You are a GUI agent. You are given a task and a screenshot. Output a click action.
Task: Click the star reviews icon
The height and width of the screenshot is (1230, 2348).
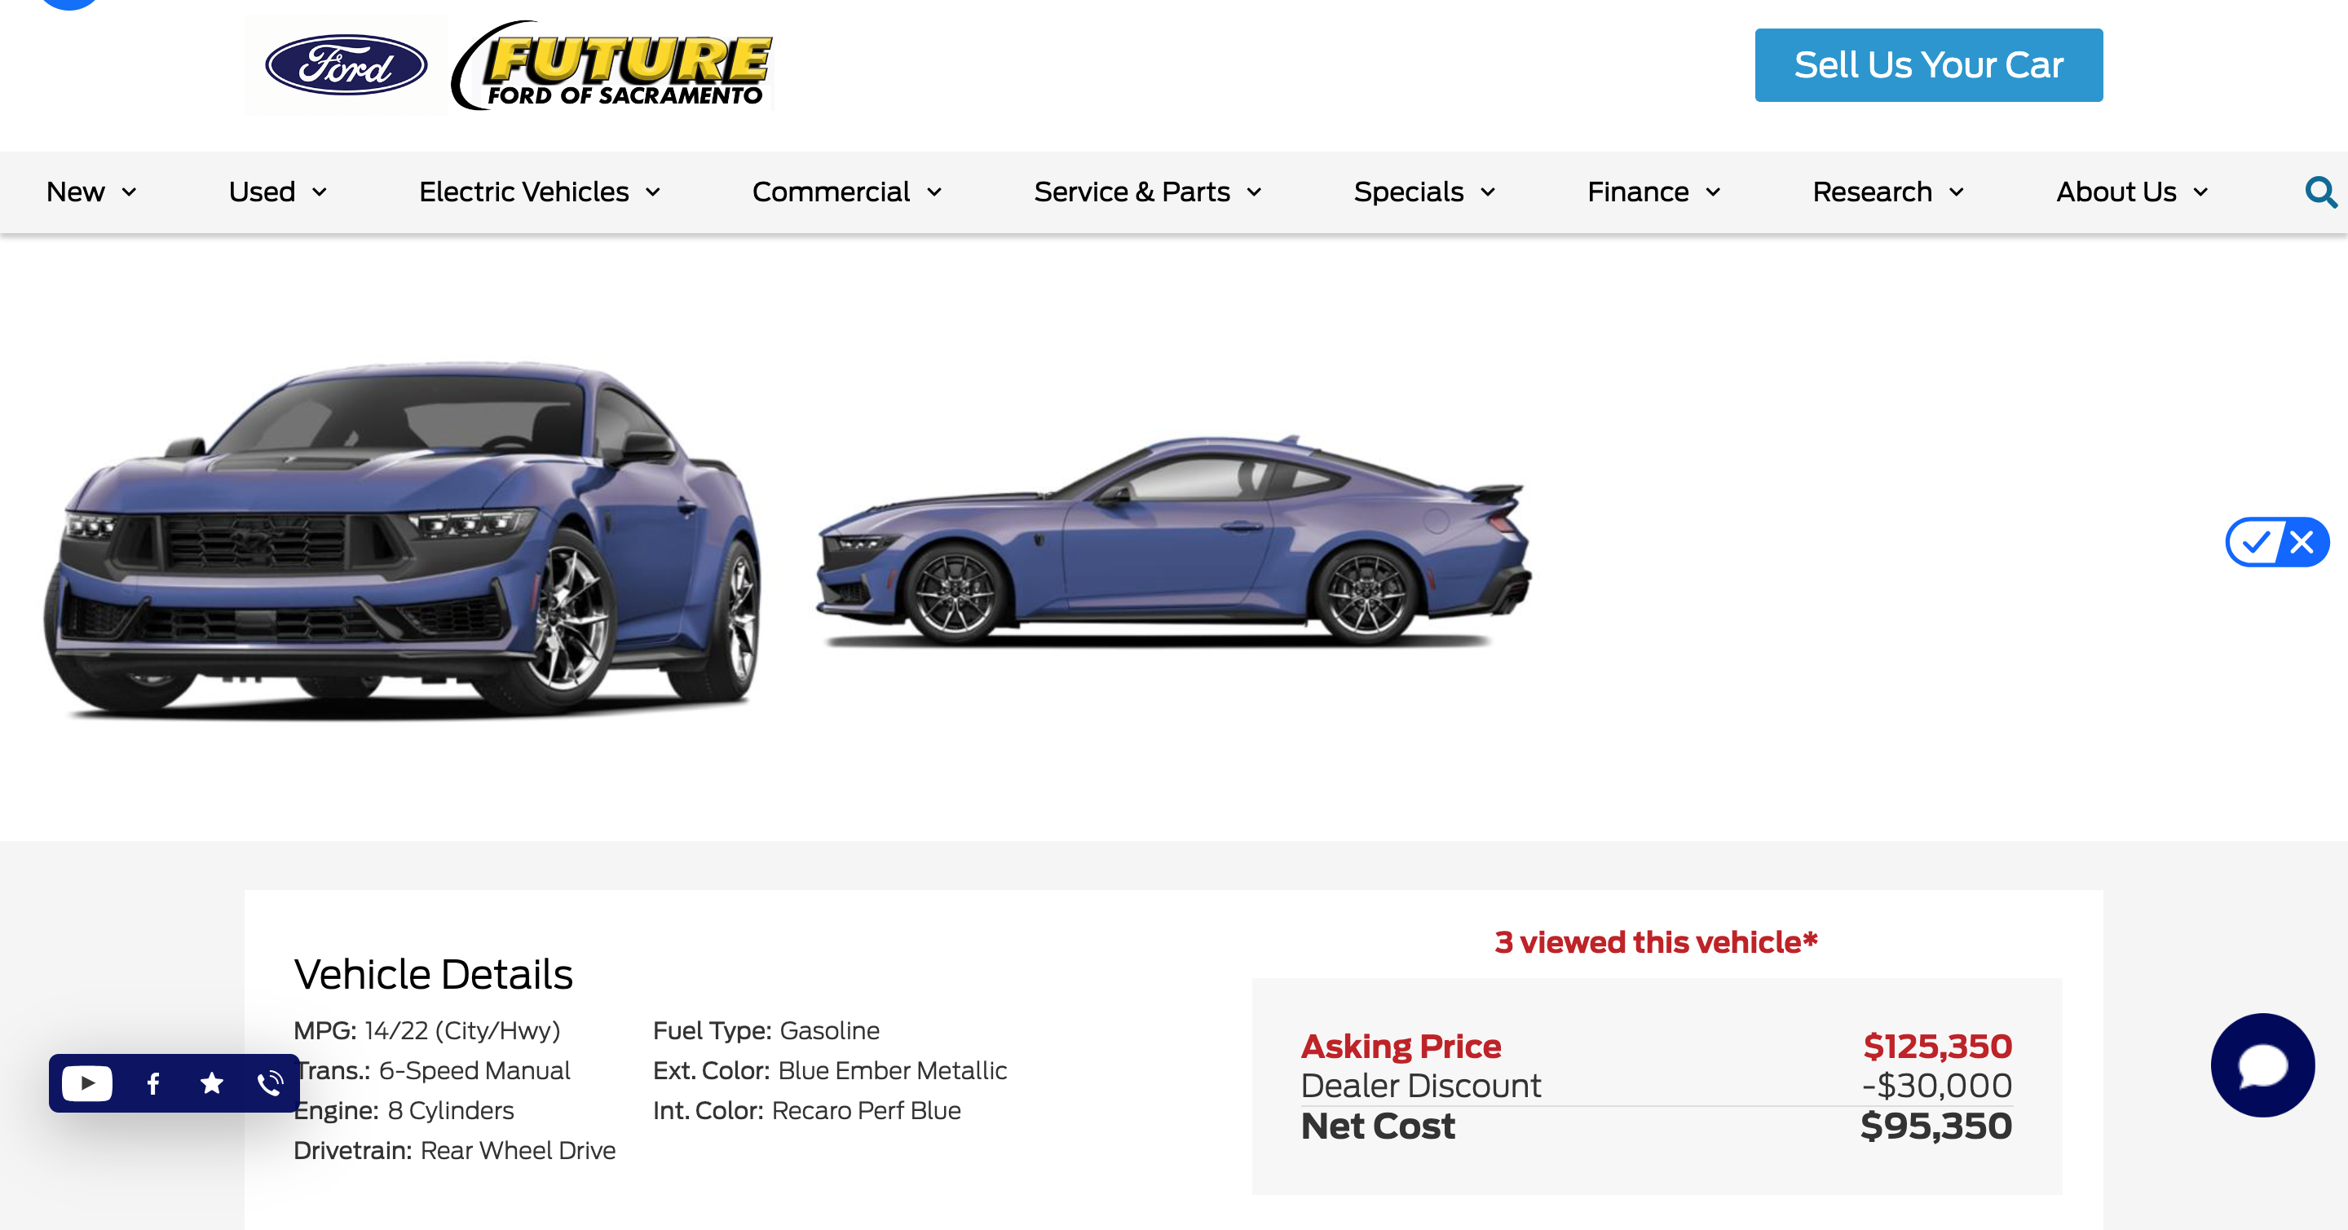point(211,1083)
